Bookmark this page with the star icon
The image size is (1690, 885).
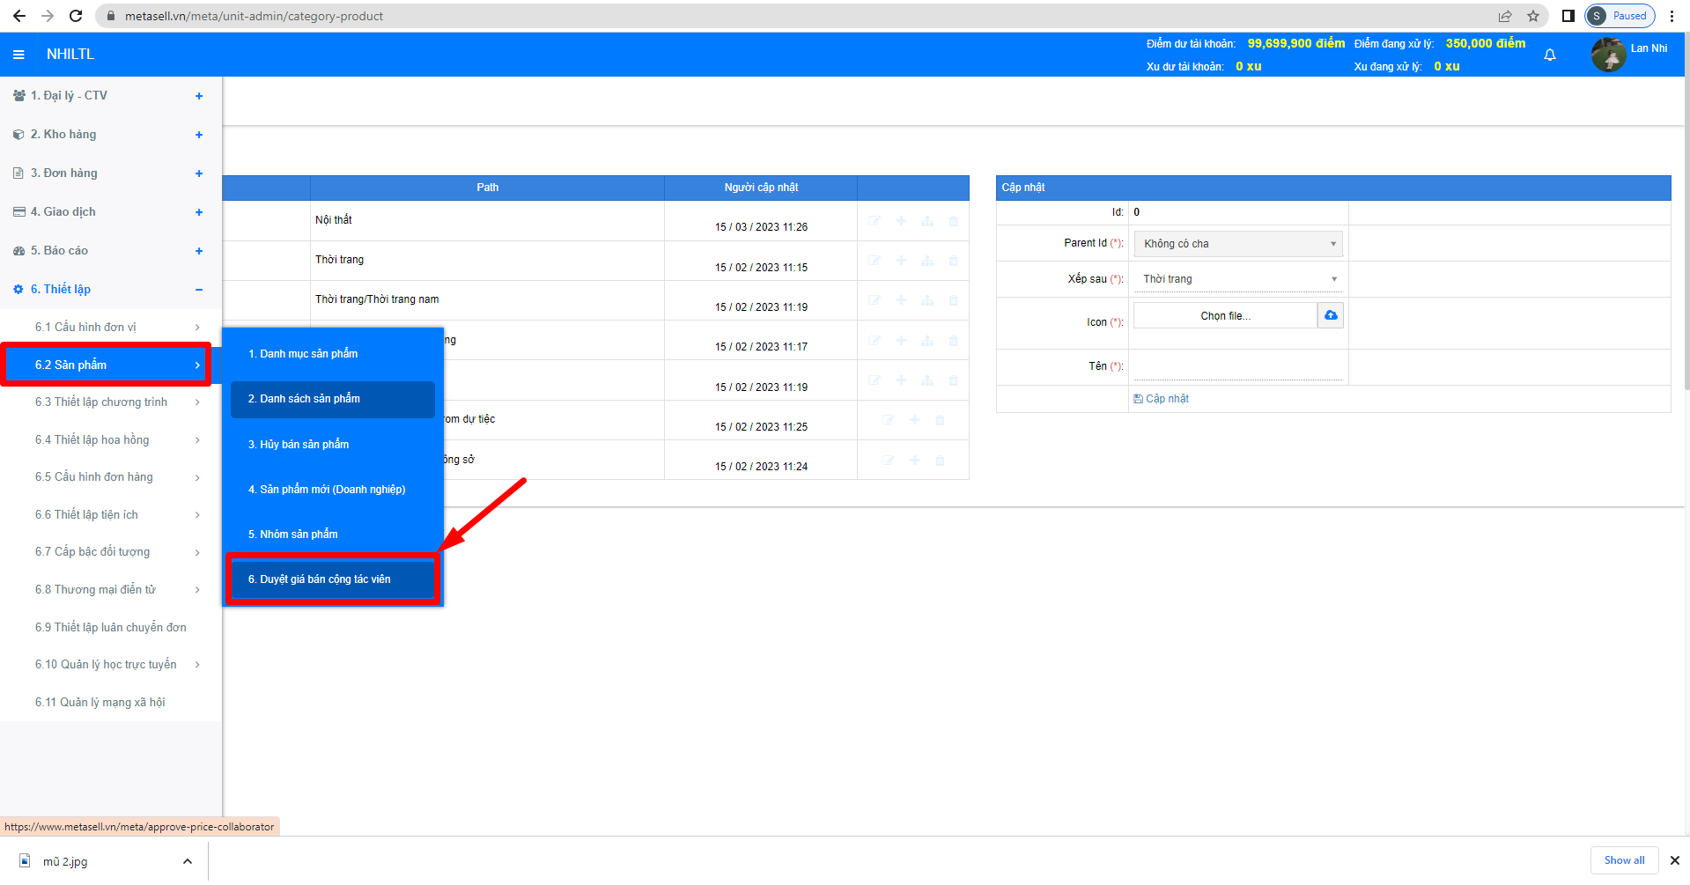coord(1532,16)
